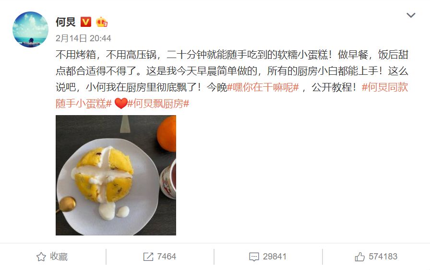This screenshot has height=270, width=430.
Task: Click the username 何炅
Action: pos(66,22)
